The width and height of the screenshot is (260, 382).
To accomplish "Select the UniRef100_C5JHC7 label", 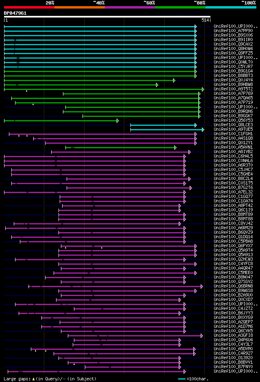I will click(233, 169).
